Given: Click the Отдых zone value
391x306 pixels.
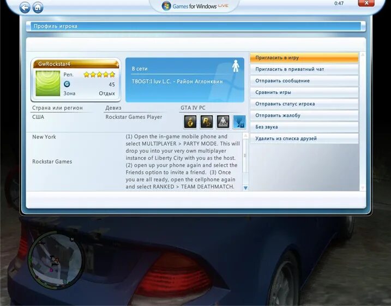Looking at the screenshot, I should point(107,93).
